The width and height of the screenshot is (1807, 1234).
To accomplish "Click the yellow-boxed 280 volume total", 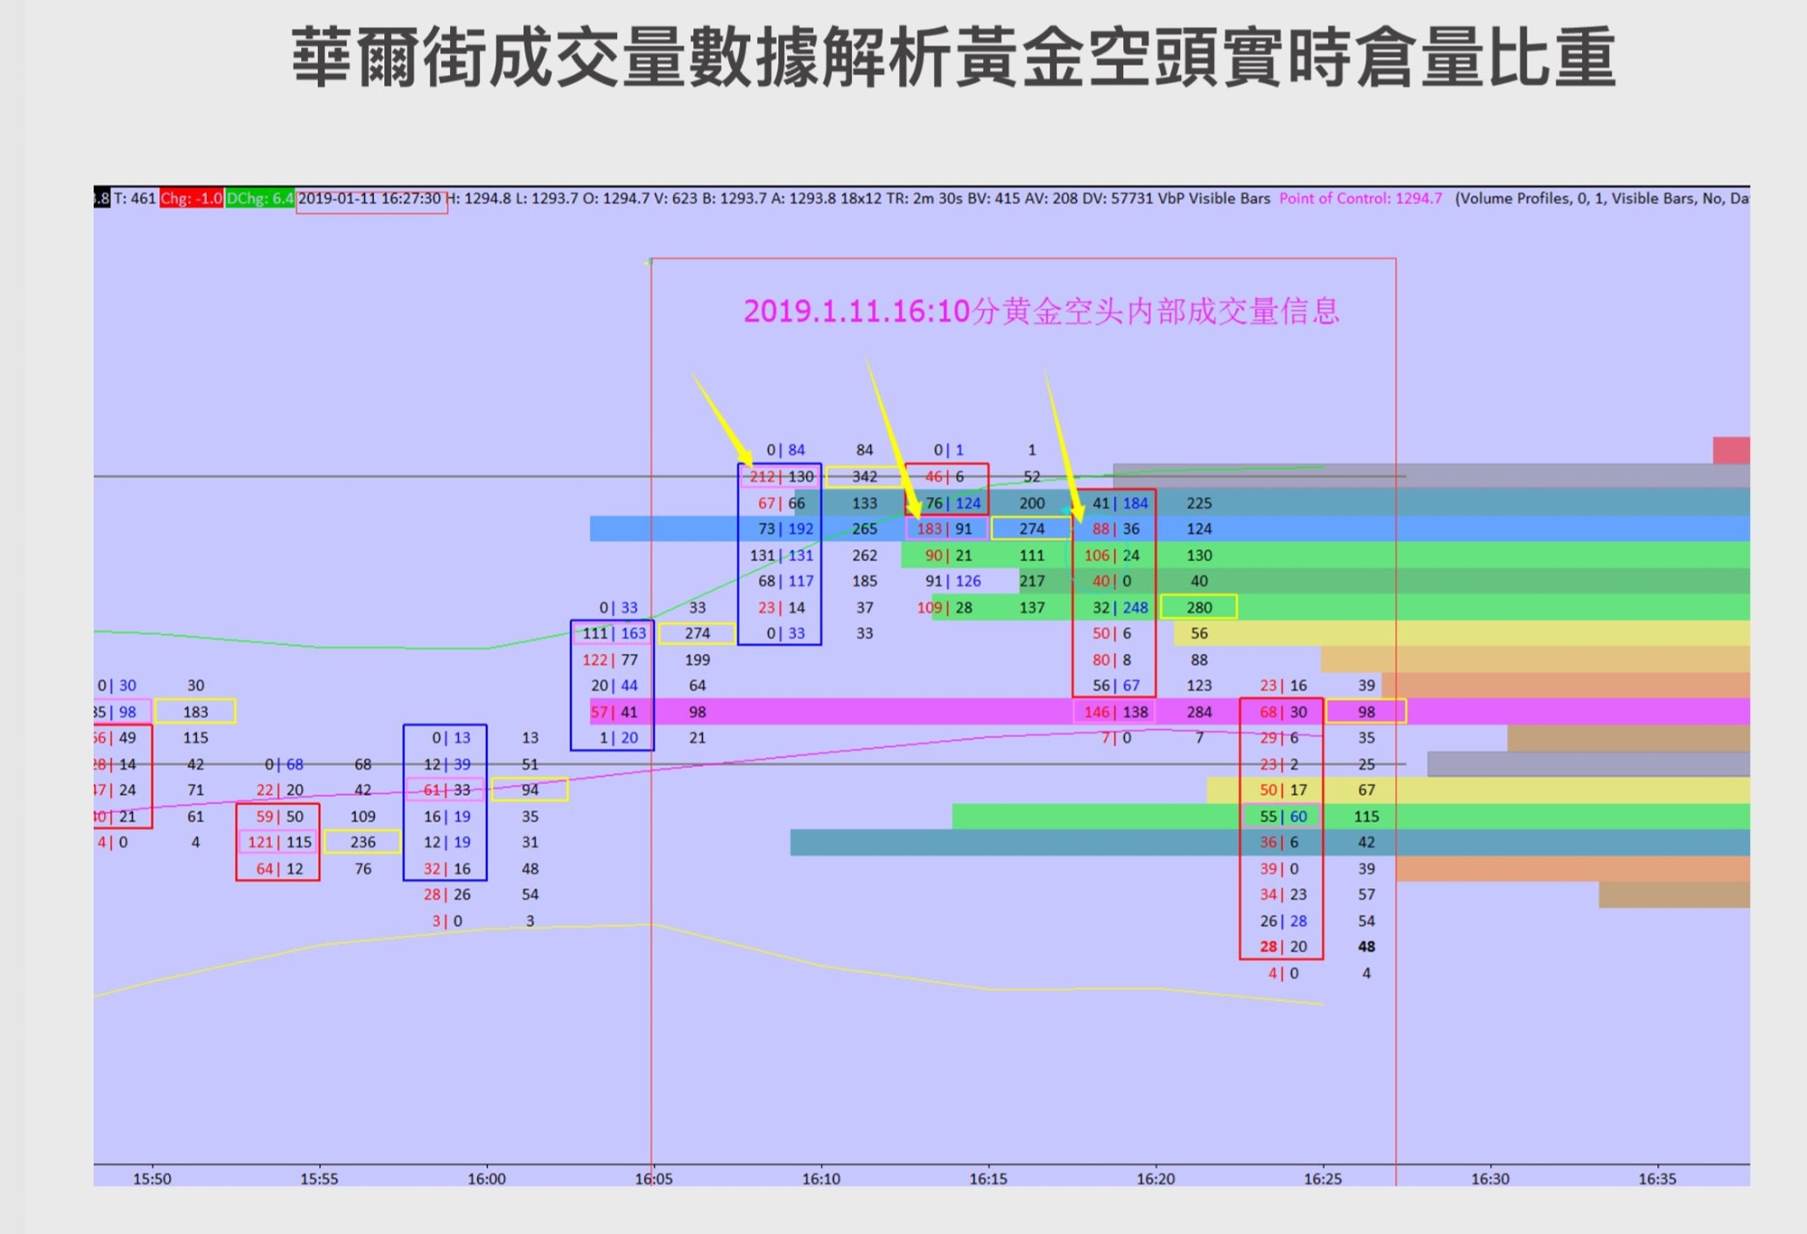I will click(1199, 607).
